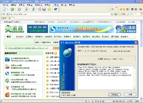Click the green Go button beside the address bar
This screenshot has height=103, width=143.
click(x=116, y=14)
